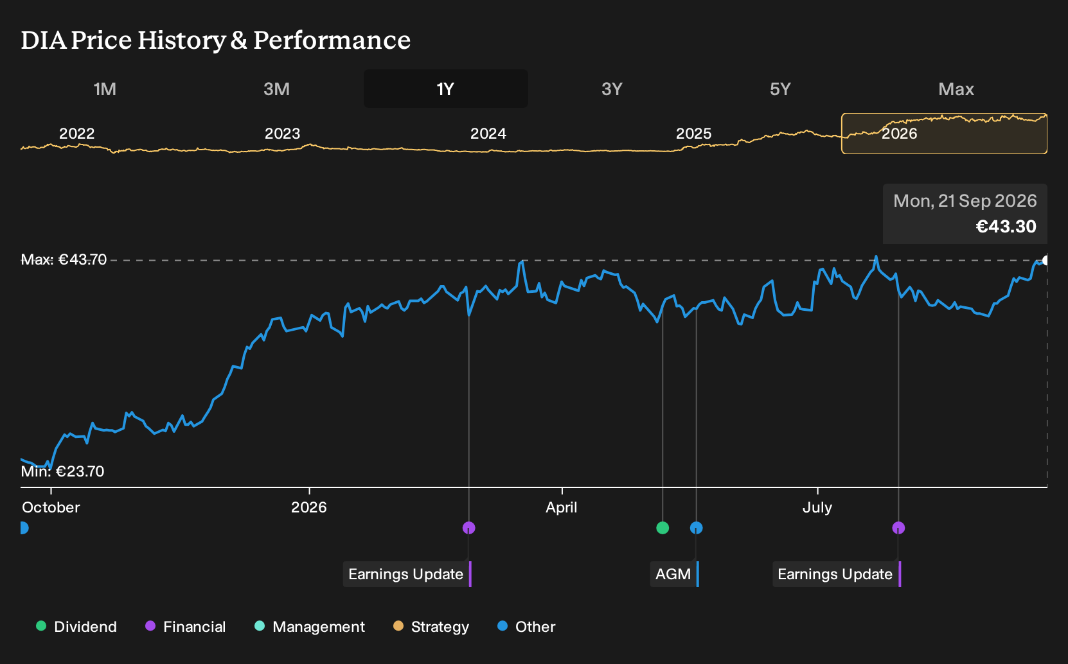This screenshot has height=664, width=1068.
Task: Click the €43.30 price in tooltip
Action: tap(1006, 227)
